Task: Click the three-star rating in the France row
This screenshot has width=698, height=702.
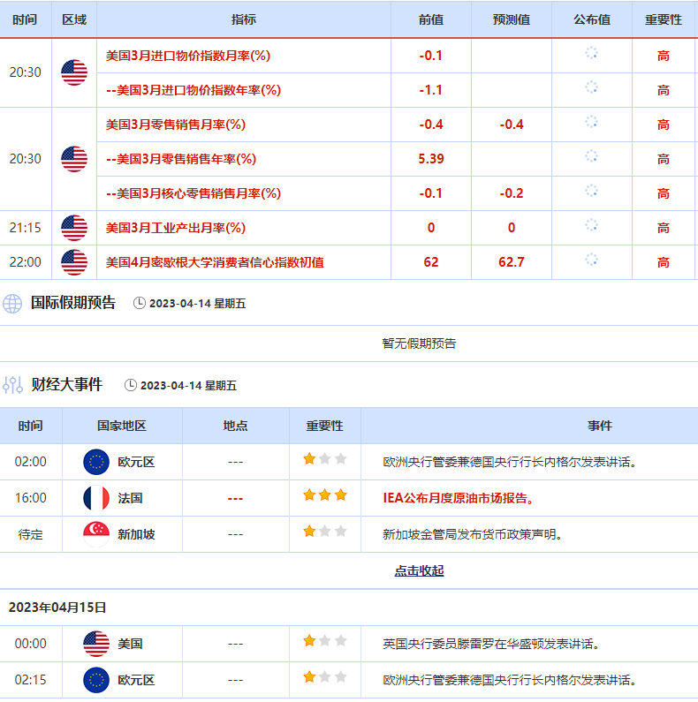Action: (x=324, y=495)
